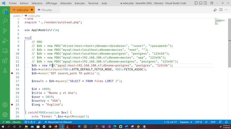Change the file encoding UTF-8

pos(199,122)
